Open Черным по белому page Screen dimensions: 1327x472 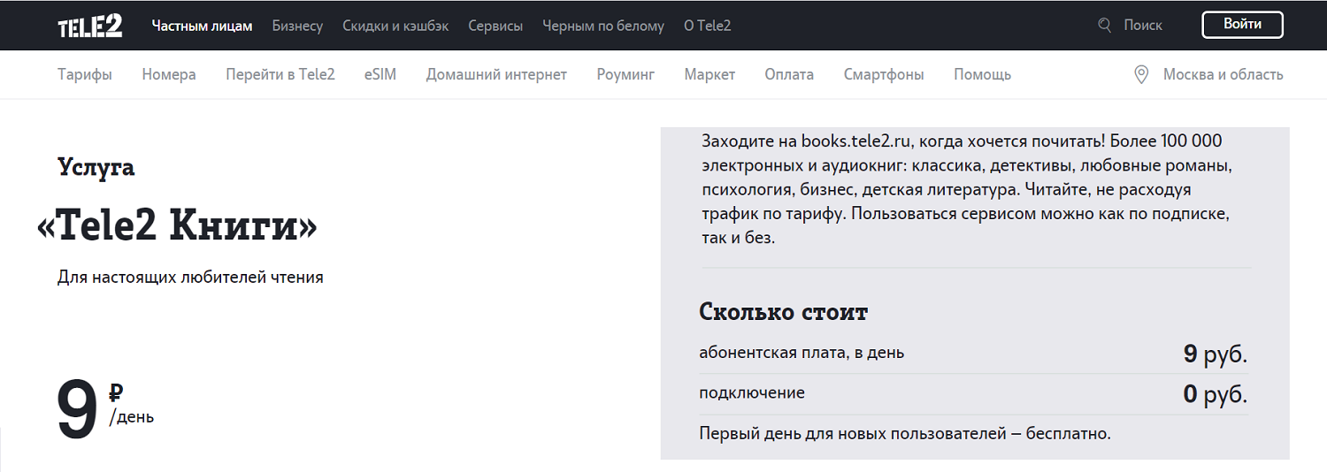(x=602, y=26)
